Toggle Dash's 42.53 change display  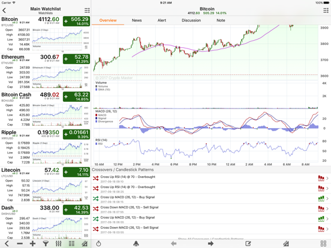[x=76, y=210]
